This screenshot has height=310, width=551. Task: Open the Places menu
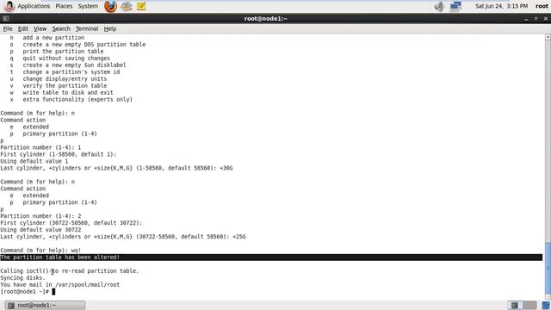pyautogui.click(x=64, y=6)
